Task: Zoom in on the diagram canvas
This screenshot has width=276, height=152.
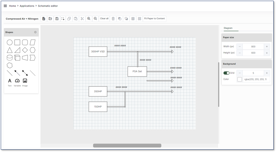Action: tap(89, 19)
